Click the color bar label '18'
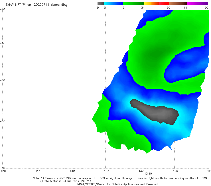The width and height of the screenshot is (211, 186). pos(123,7)
